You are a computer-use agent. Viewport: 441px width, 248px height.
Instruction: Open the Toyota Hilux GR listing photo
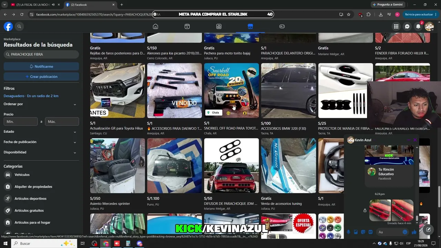tap(117, 91)
